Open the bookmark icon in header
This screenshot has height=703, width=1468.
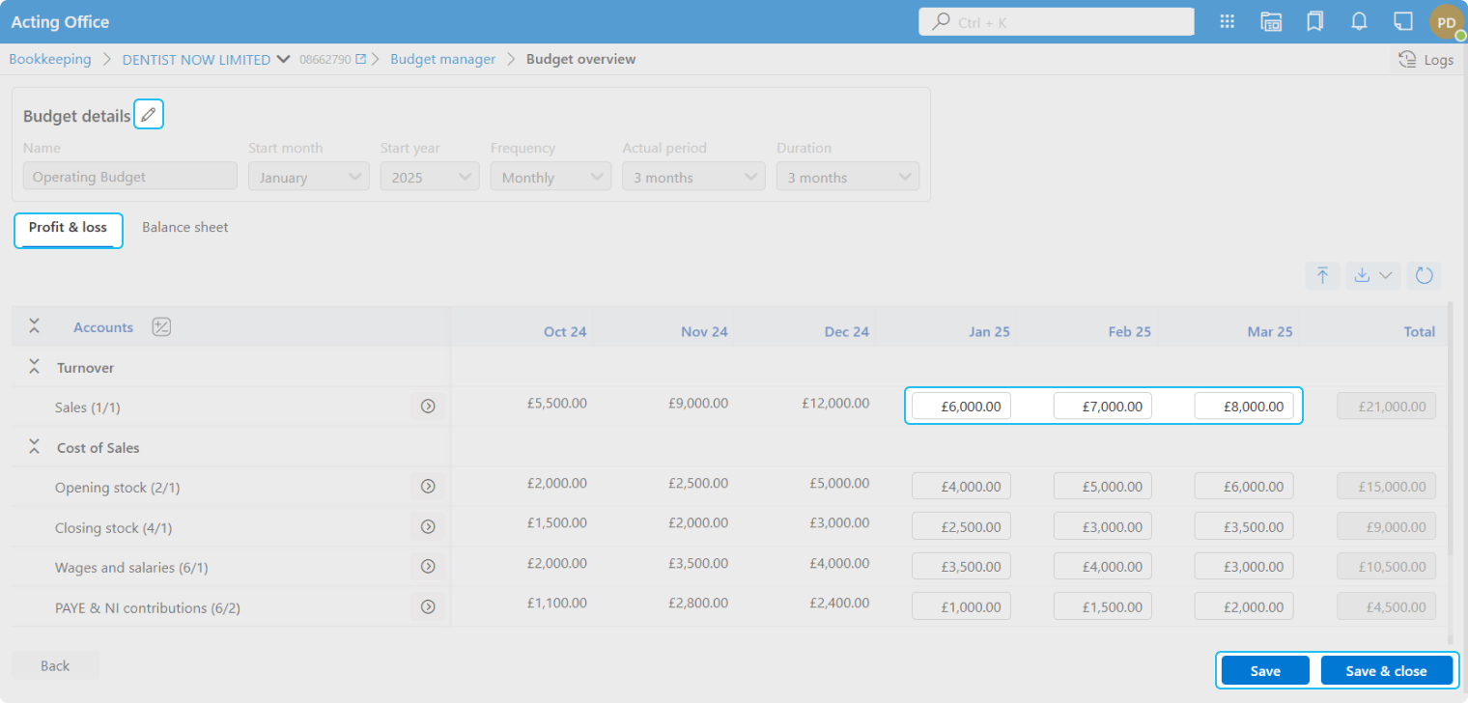[x=1314, y=21]
